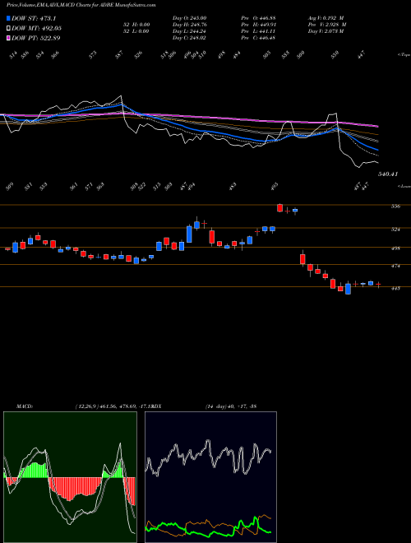The height and width of the screenshot is (543, 411).
Task: Click the 'Pre O: 446.88' value
Action: pyautogui.click(x=258, y=17)
